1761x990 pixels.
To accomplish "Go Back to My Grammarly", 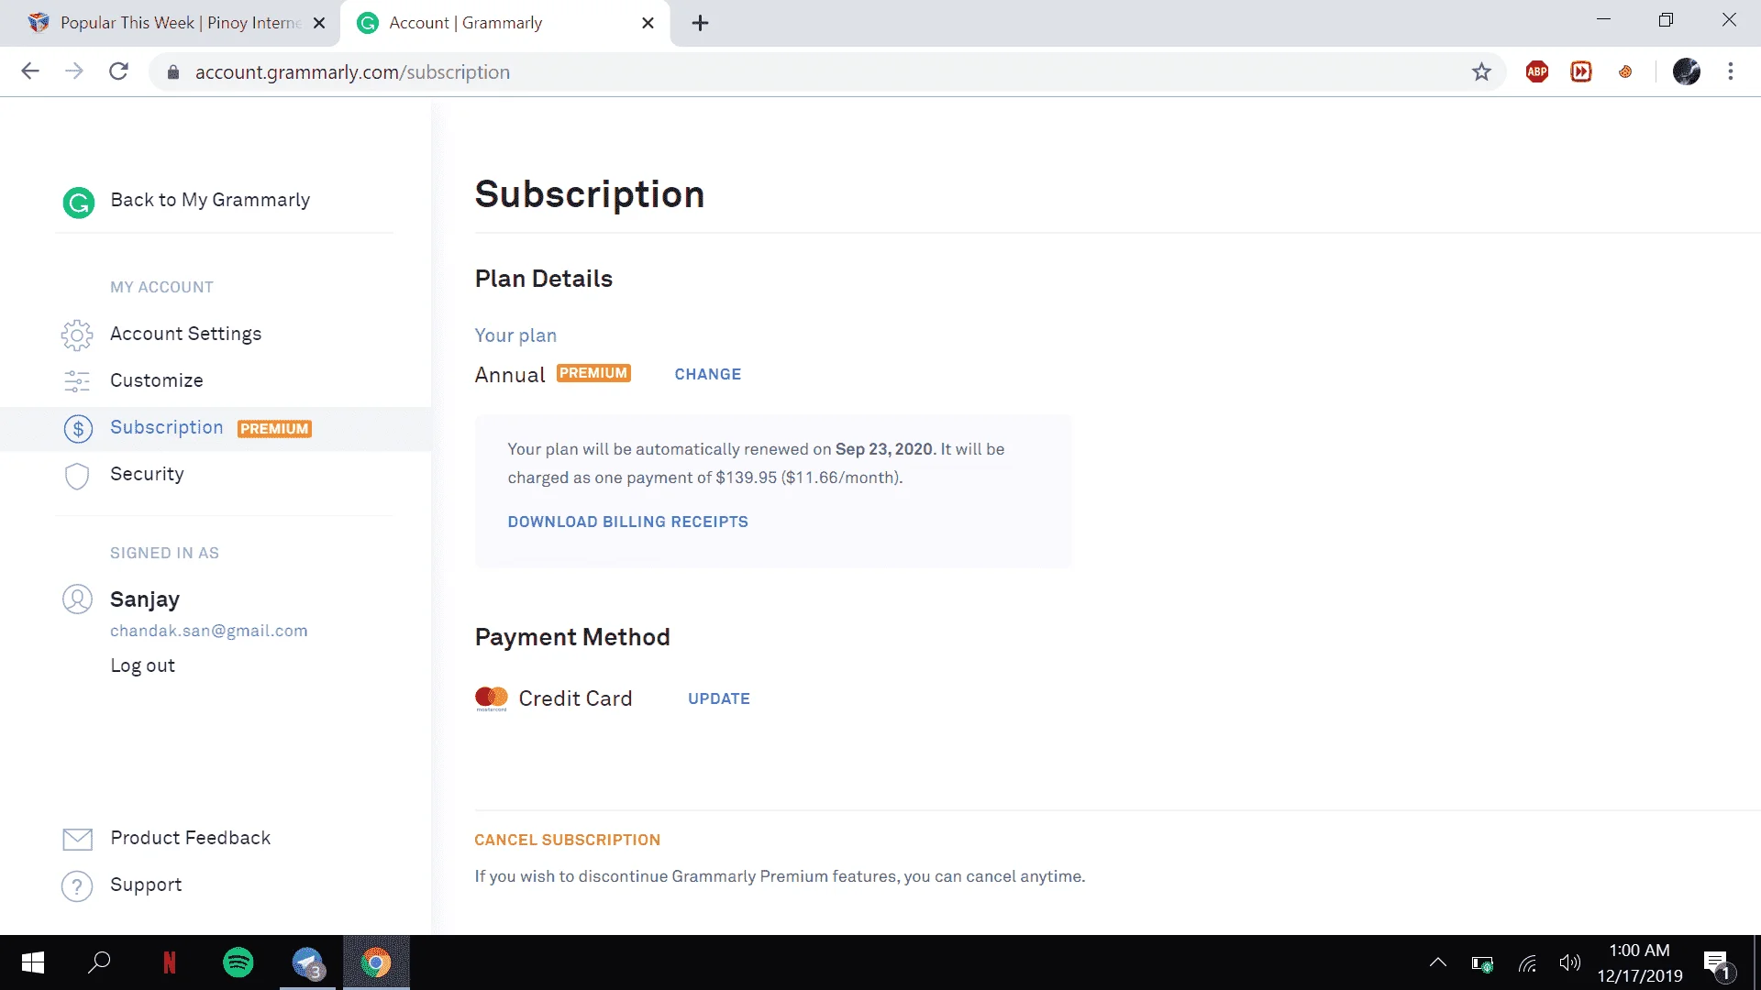I will click(210, 200).
